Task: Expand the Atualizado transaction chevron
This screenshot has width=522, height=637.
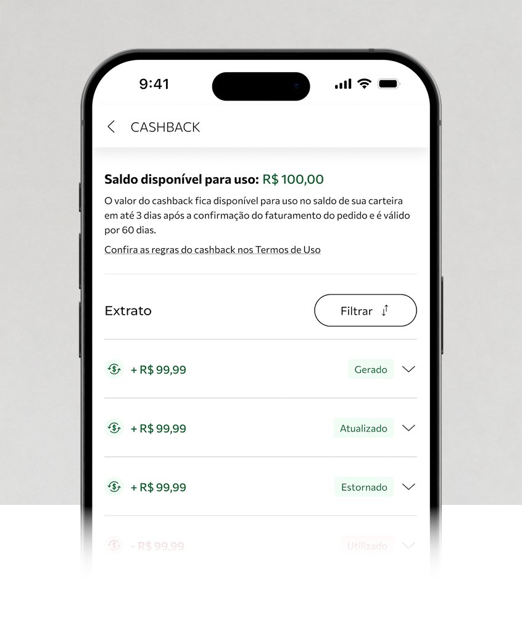Action: click(408, 428)
